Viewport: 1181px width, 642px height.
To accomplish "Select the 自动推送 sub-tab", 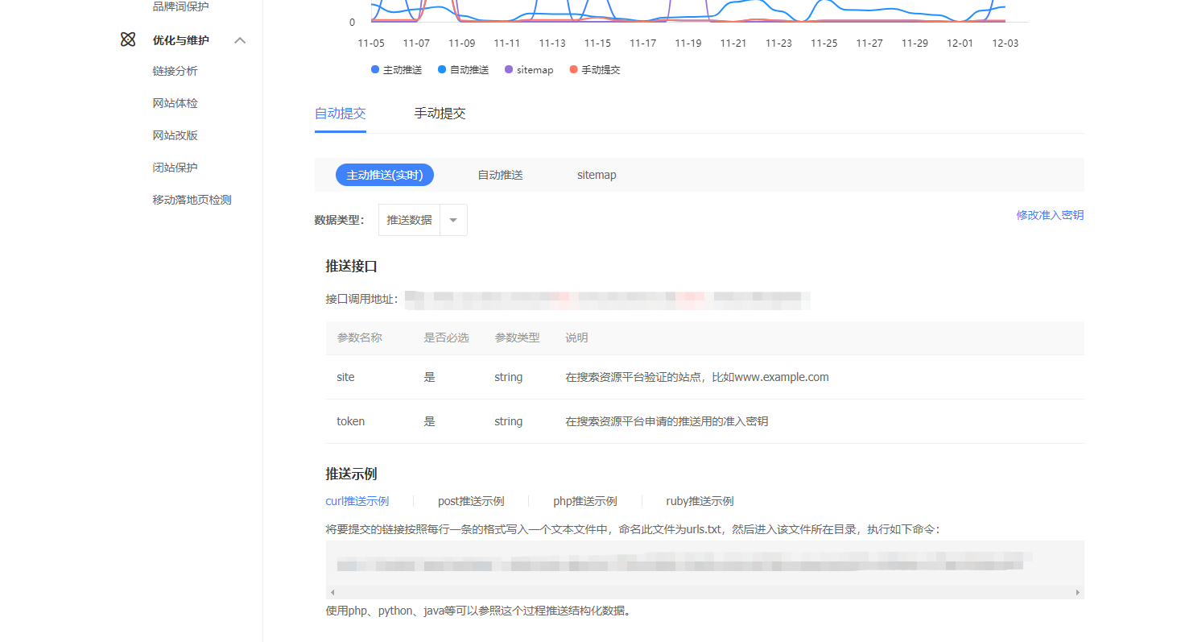I will (x=500, y=175).
